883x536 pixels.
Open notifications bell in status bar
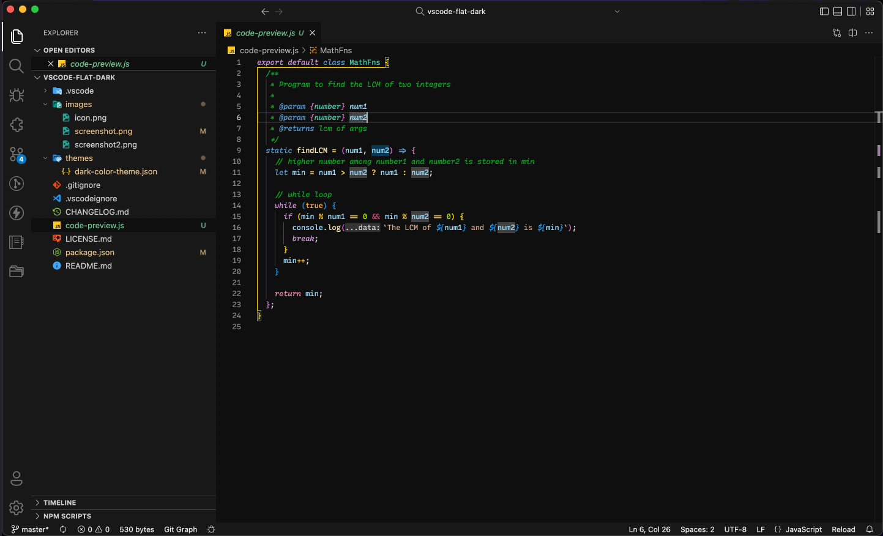pyautogui.click(x=869, y=529)
